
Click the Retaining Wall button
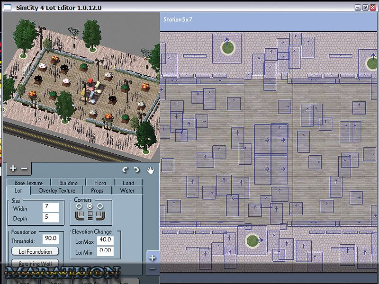pyautogui.click(x=35, y=264)
